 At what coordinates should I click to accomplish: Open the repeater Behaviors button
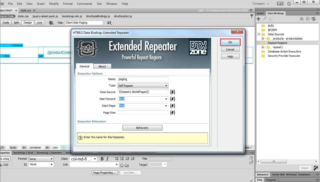(x=142, y=128)
